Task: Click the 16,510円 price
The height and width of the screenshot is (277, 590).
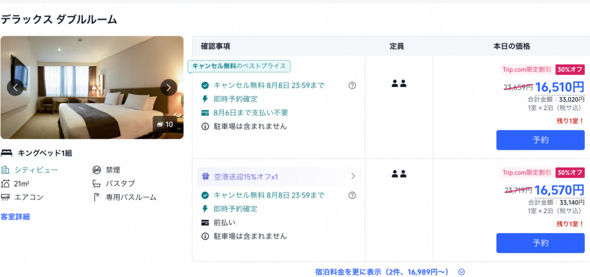Action: point(559,87)
